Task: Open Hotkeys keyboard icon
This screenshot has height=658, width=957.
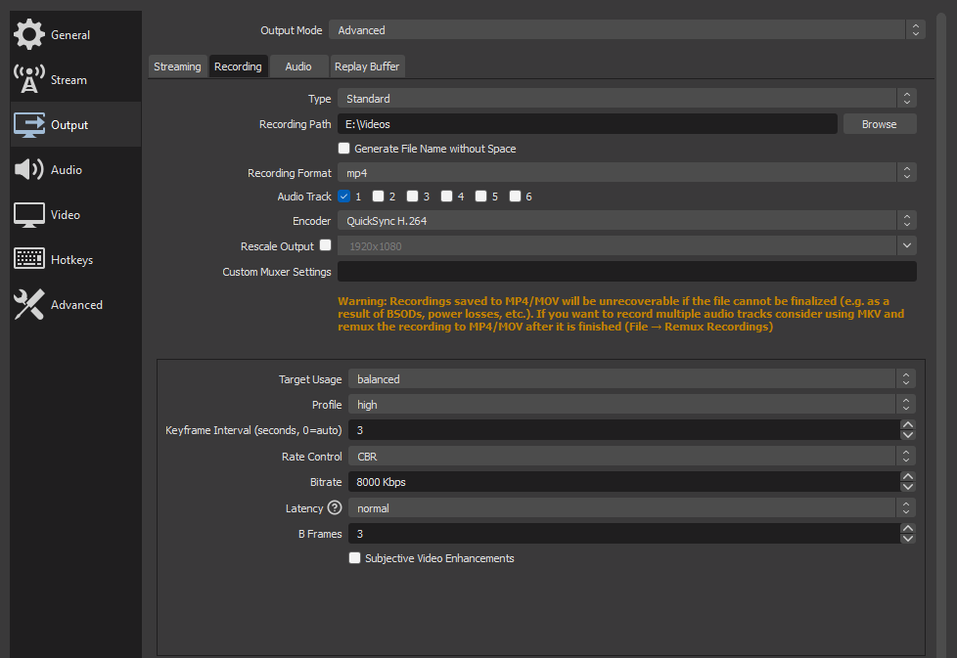Action: [x=29, y=260]
